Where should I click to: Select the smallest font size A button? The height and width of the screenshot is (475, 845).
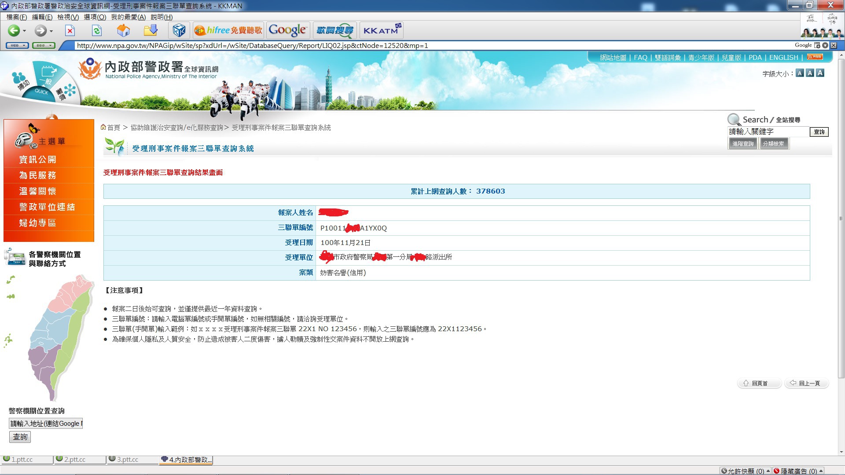[800, 73]
